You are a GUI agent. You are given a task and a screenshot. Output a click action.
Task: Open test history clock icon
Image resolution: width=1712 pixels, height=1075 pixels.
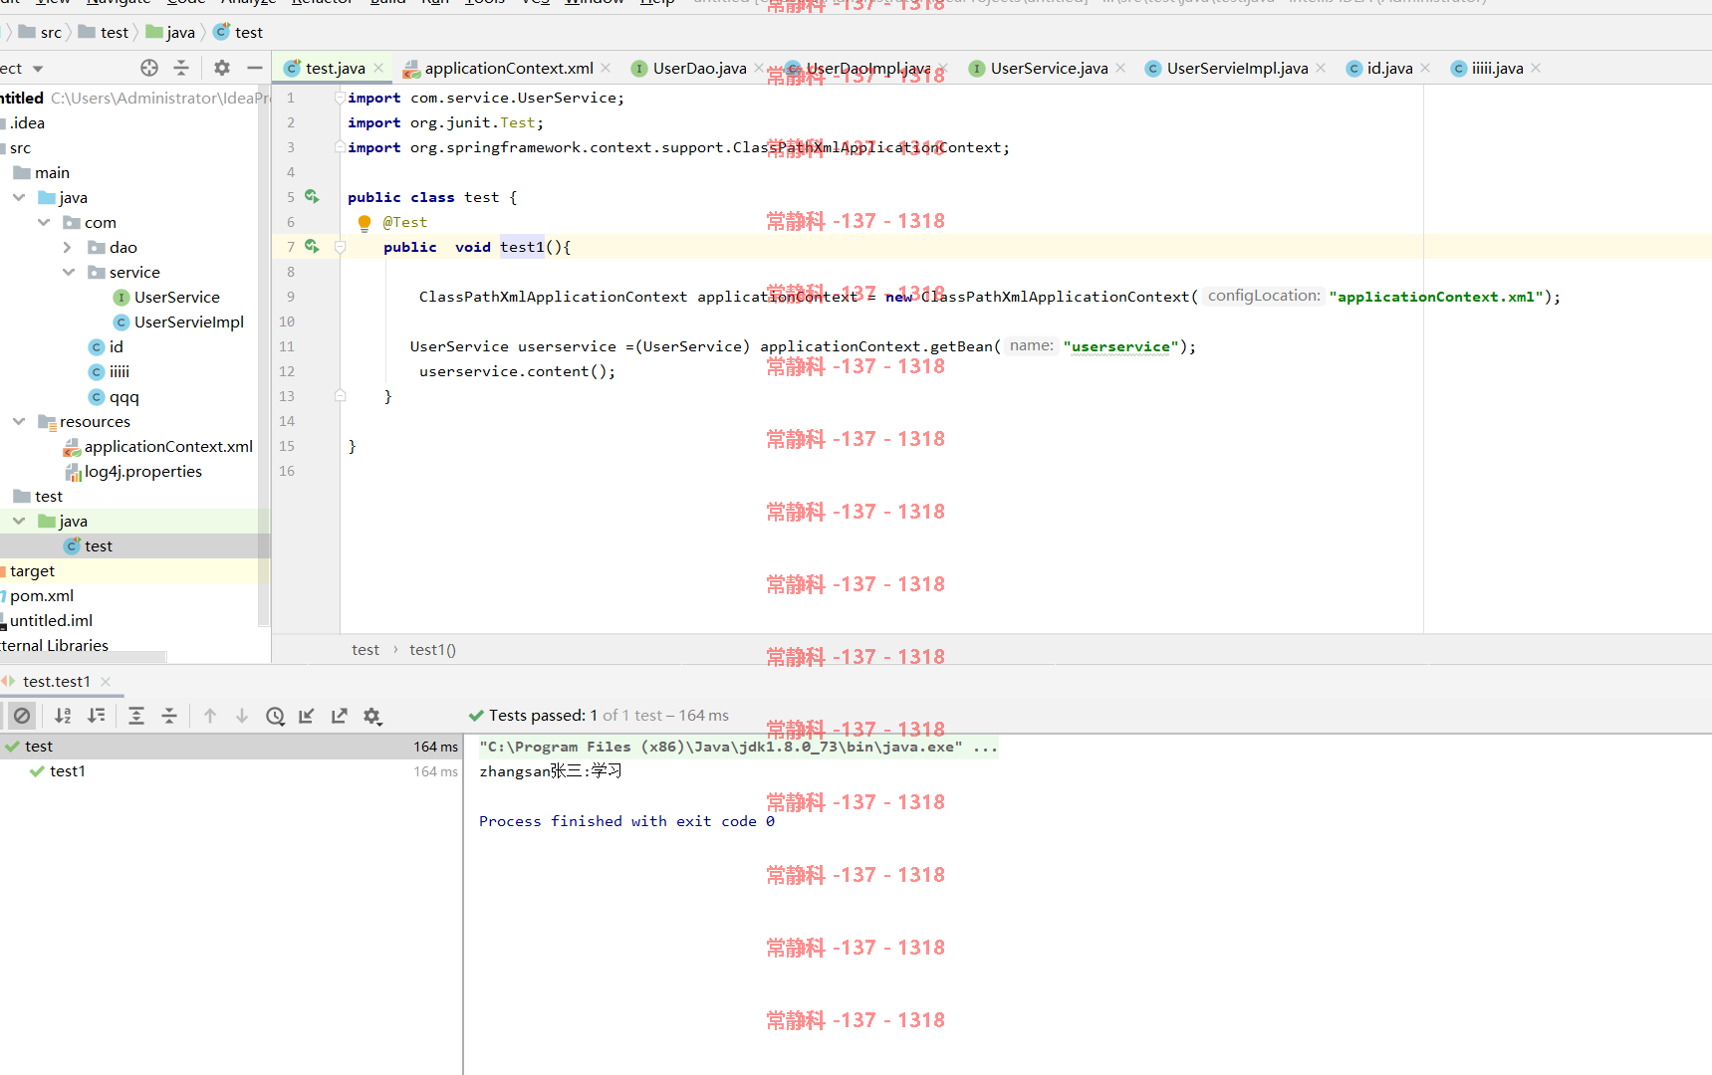[276, 716]
